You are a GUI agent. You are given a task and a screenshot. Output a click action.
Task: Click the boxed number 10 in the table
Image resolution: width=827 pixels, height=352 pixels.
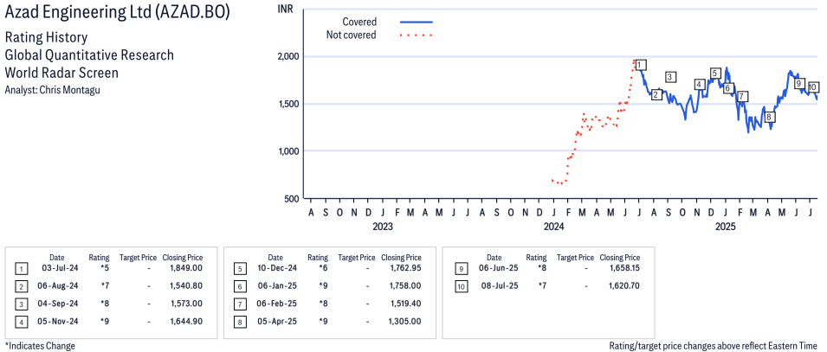click(x=461, y=286)
